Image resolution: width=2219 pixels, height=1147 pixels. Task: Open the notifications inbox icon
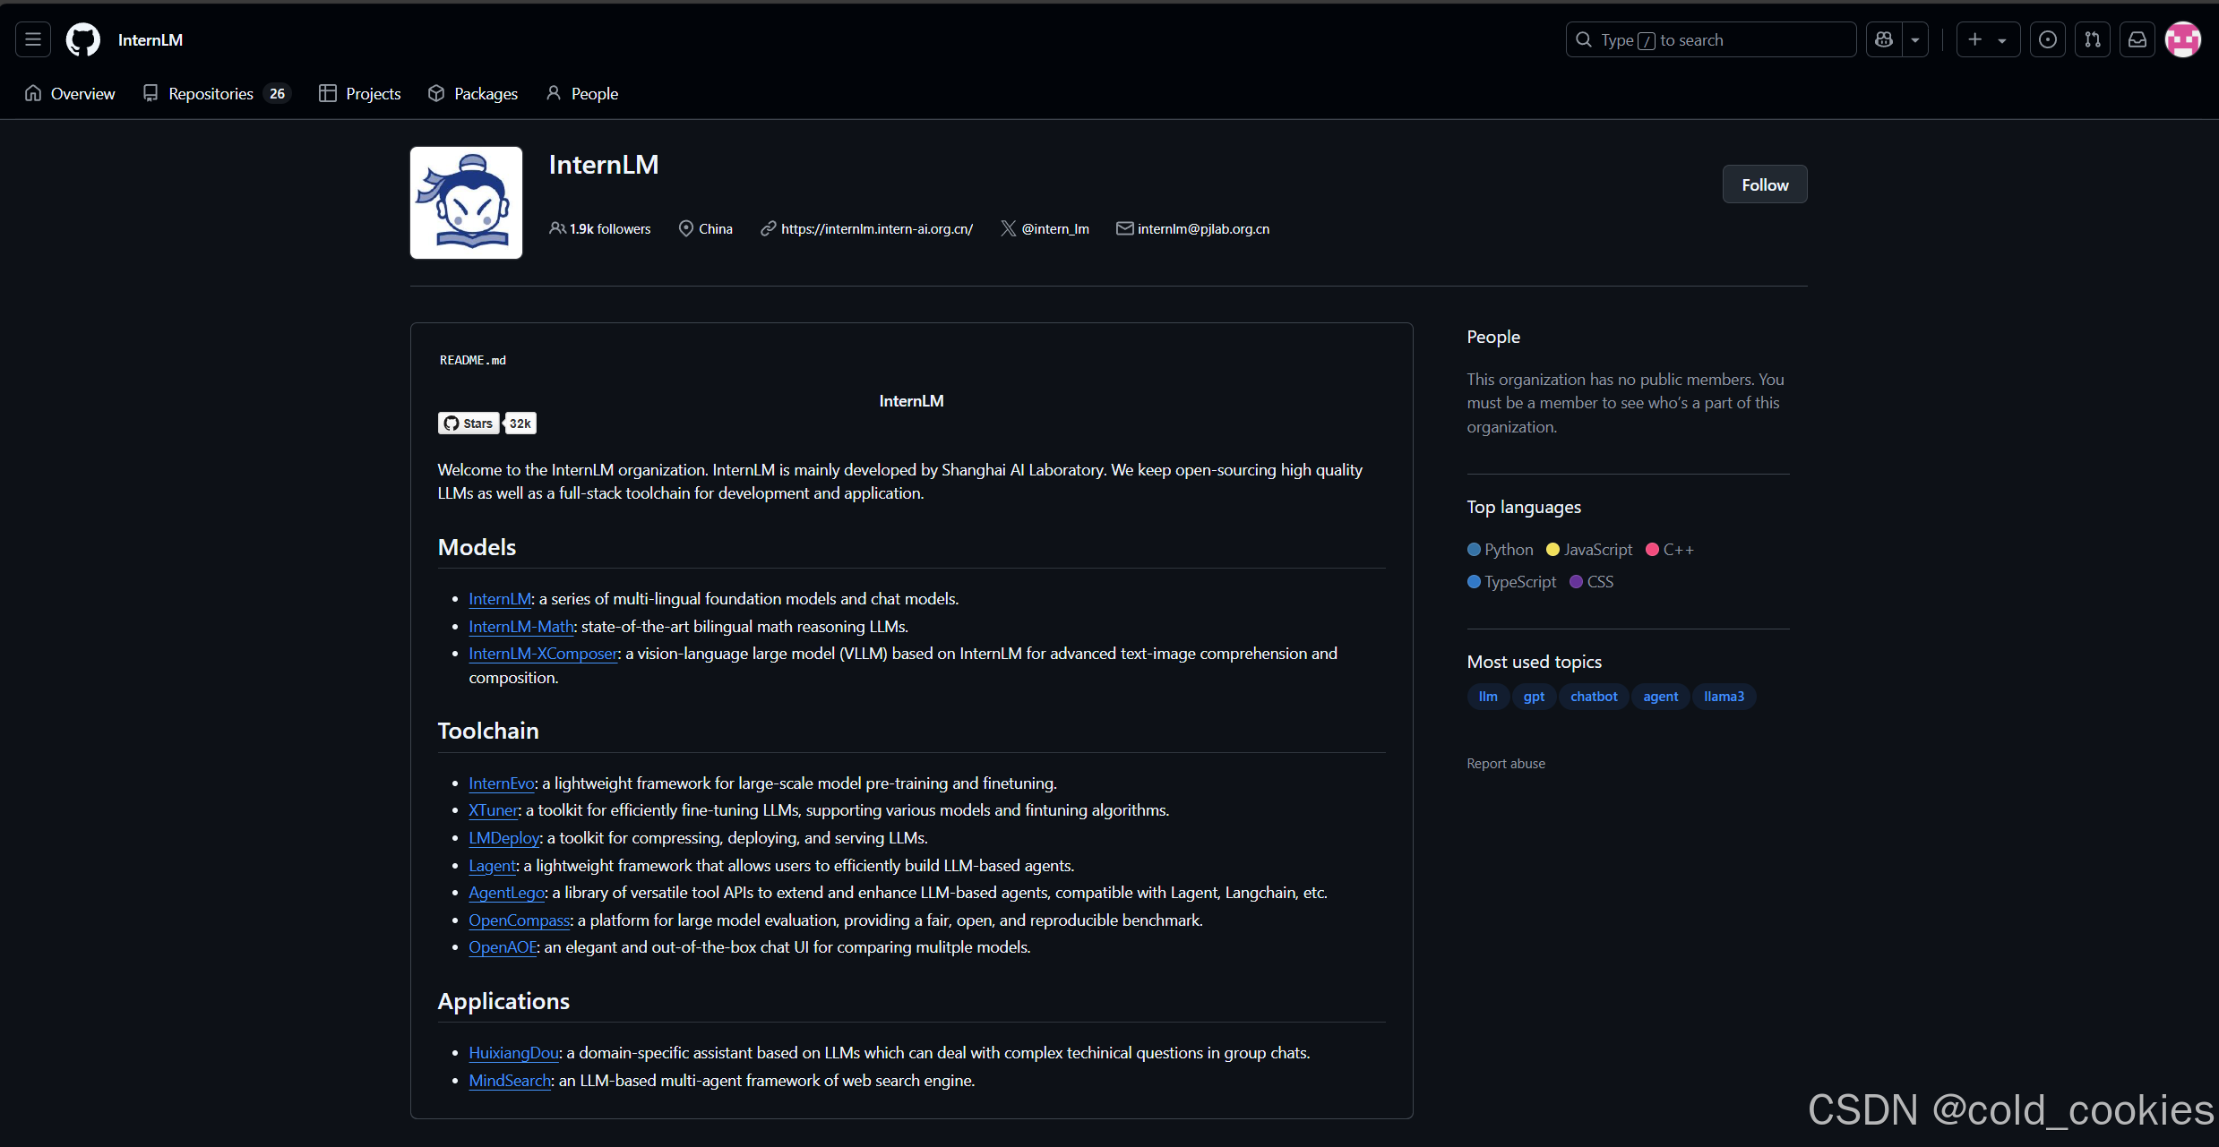[x=2137, y=39]
